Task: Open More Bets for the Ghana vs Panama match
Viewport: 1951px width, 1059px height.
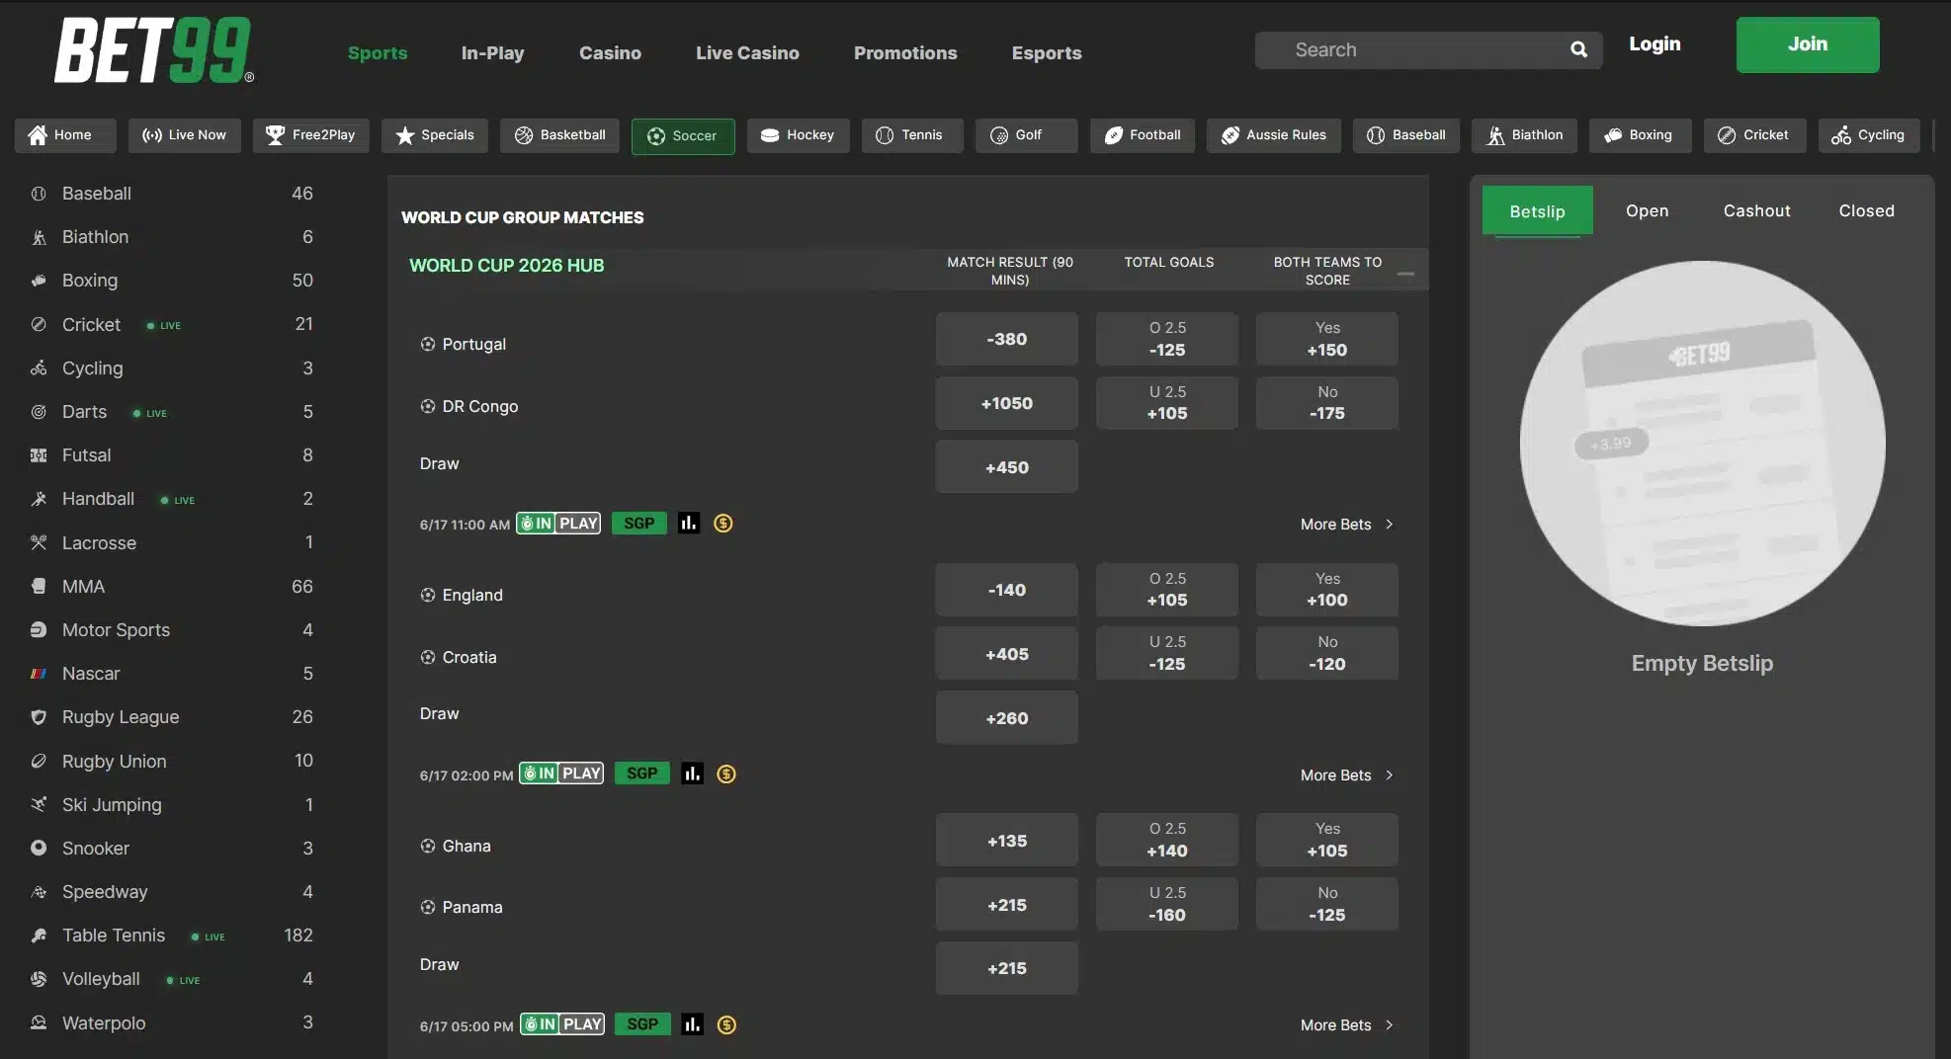Action: 1346,1025
